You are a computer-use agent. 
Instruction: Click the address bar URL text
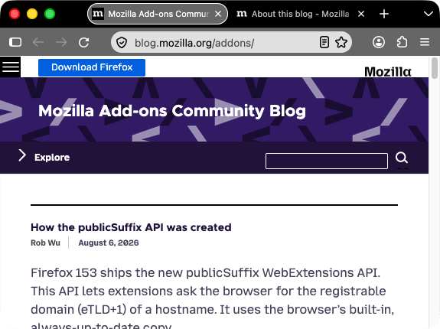pos(194,43)
